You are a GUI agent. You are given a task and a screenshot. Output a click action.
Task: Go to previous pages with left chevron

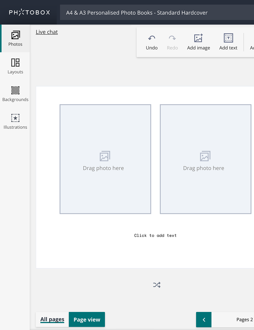point(204,320)
